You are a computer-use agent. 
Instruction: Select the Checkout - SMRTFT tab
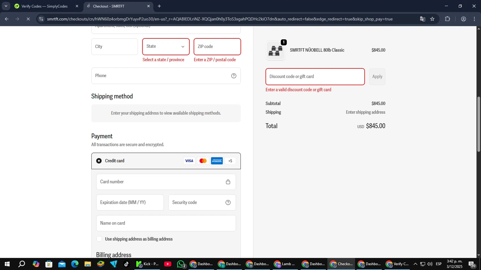[x=118, y=6]
